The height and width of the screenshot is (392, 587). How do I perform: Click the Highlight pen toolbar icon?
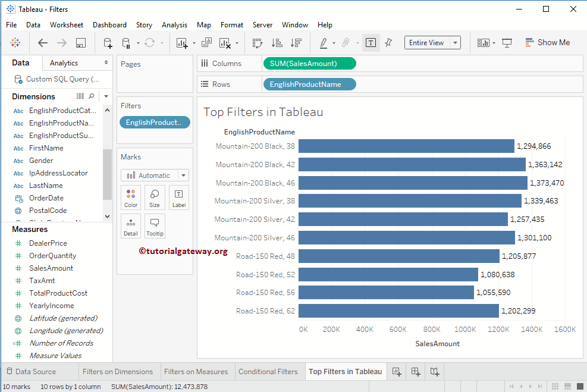[324, 43]
